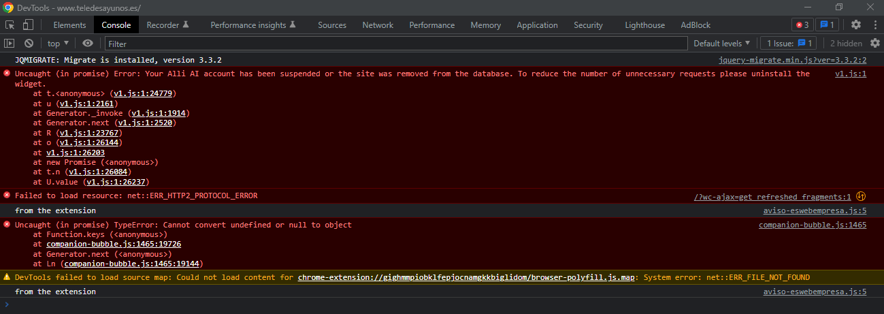Open the Performance tab
The width and height of the screenshot is (884, 314).
pos(432,25)
